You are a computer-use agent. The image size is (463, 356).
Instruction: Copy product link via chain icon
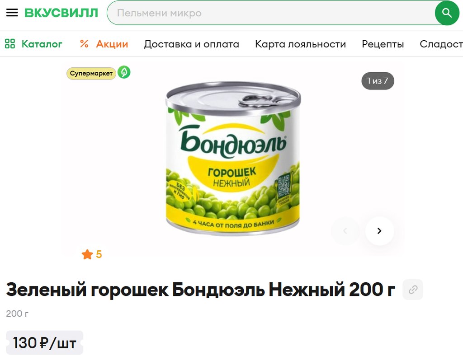pyautogui.click(x=413, y=290)
